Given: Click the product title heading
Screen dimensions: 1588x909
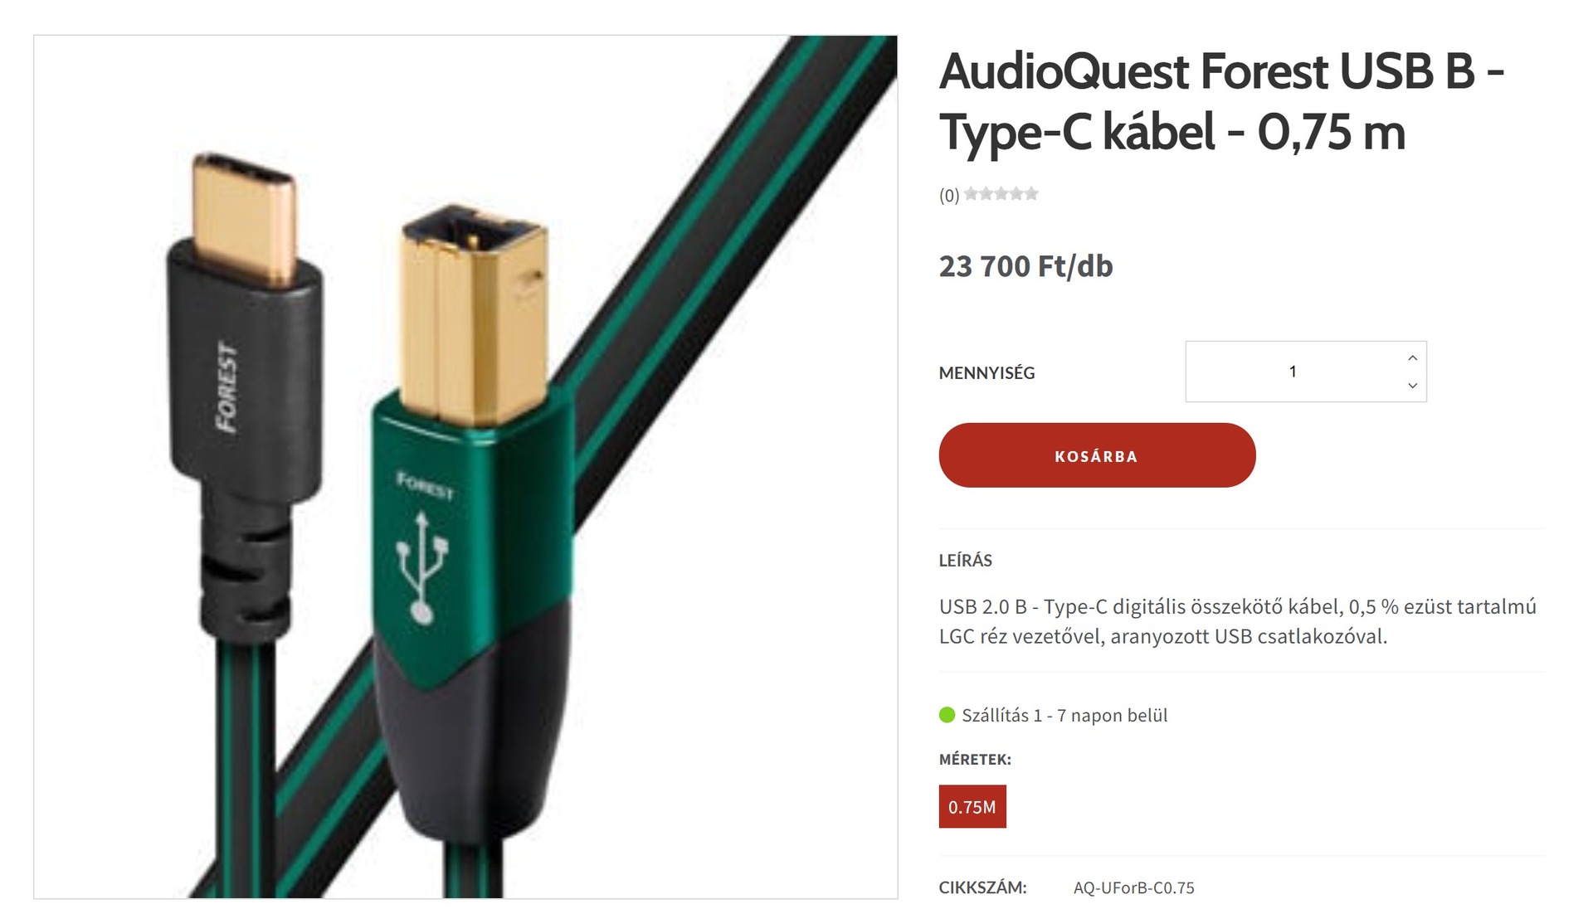Looking at the screenshot, I should [x=1221, y=101].
